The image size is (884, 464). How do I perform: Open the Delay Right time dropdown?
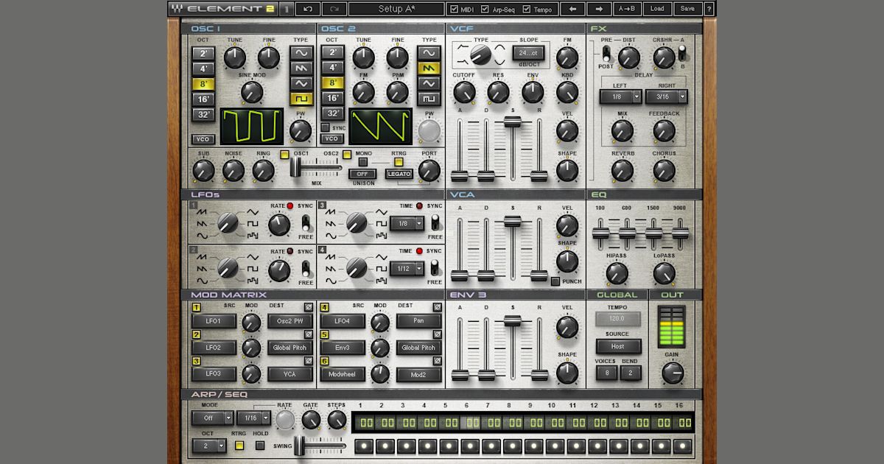(666, 96)
